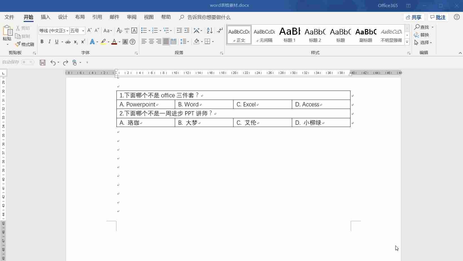Activate the Format Painter (格式刷)
Viewport: 463px width, 261px height.
[25, 44]
